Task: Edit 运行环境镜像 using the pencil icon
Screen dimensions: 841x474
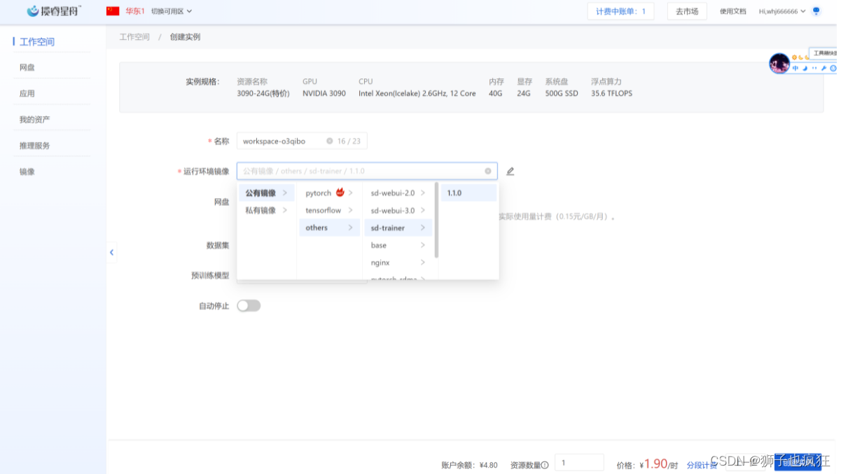Action: tap(510, 171)
